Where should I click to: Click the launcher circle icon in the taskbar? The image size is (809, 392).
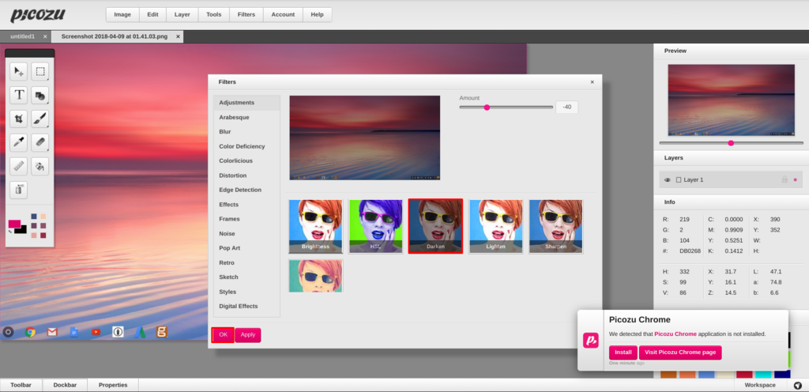(x=8, y=332)
